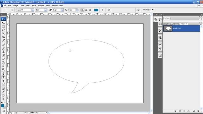This screenshot has width=203, height=114.
Task: Select the Notes tool
Action: pos(3,89)
